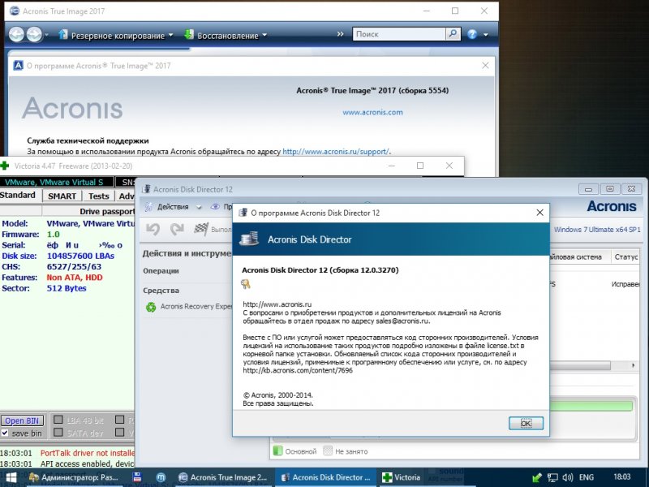Select the Операции section heading
Viewport: 649px width, 487px height.
pos(161,271)
